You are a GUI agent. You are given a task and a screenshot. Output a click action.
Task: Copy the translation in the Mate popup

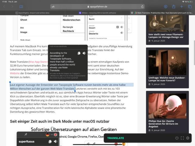[79, 53]
